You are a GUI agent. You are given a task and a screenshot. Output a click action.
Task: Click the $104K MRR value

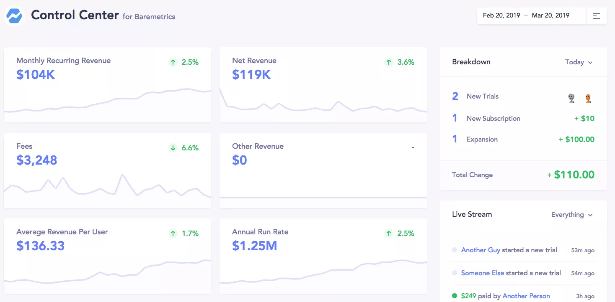click(36, 75)
